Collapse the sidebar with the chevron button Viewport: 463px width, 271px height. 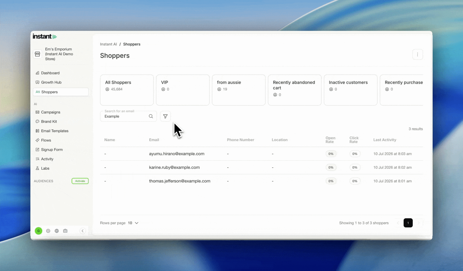click(x=83, y=231)
